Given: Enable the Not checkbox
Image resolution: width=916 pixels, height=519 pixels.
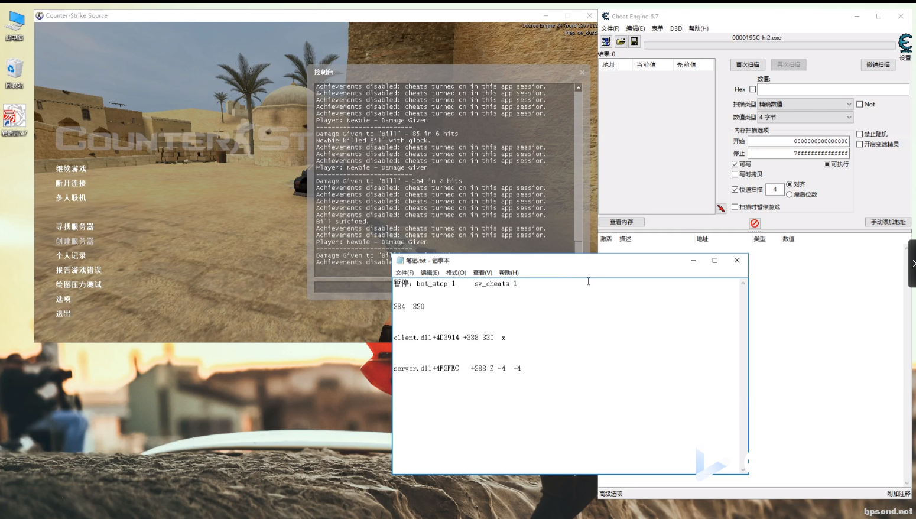Looking at the screenshot, I should pos(860,104).
